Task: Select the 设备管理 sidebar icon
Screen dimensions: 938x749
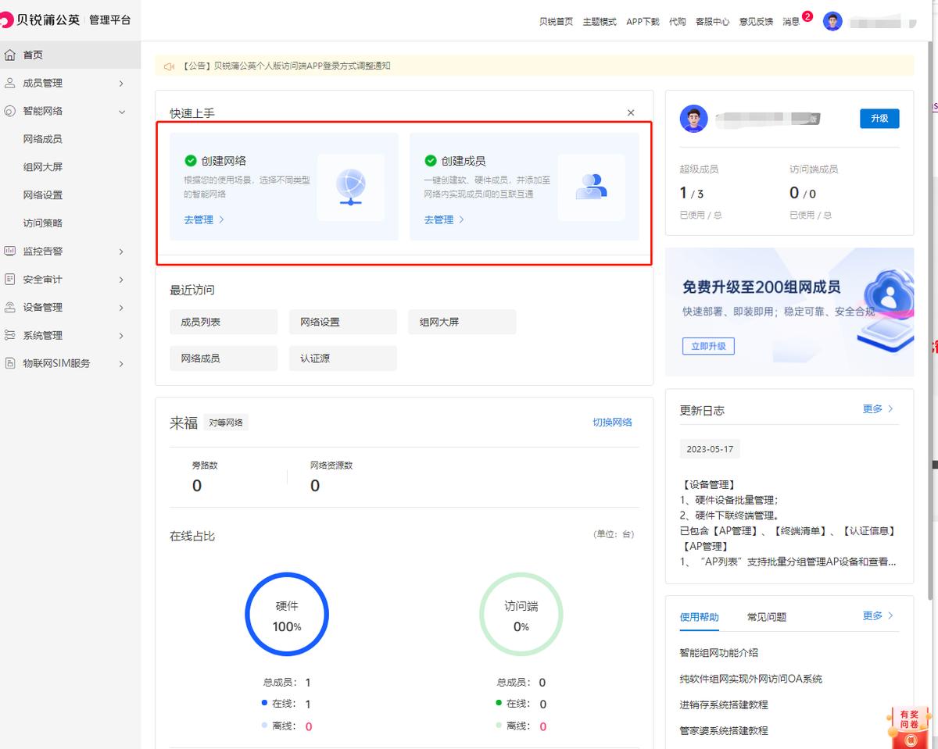Action: point(11,307)
